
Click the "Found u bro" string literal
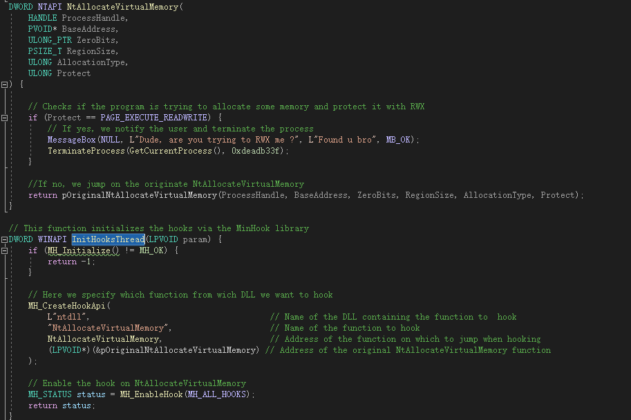(x=344, y=140)
